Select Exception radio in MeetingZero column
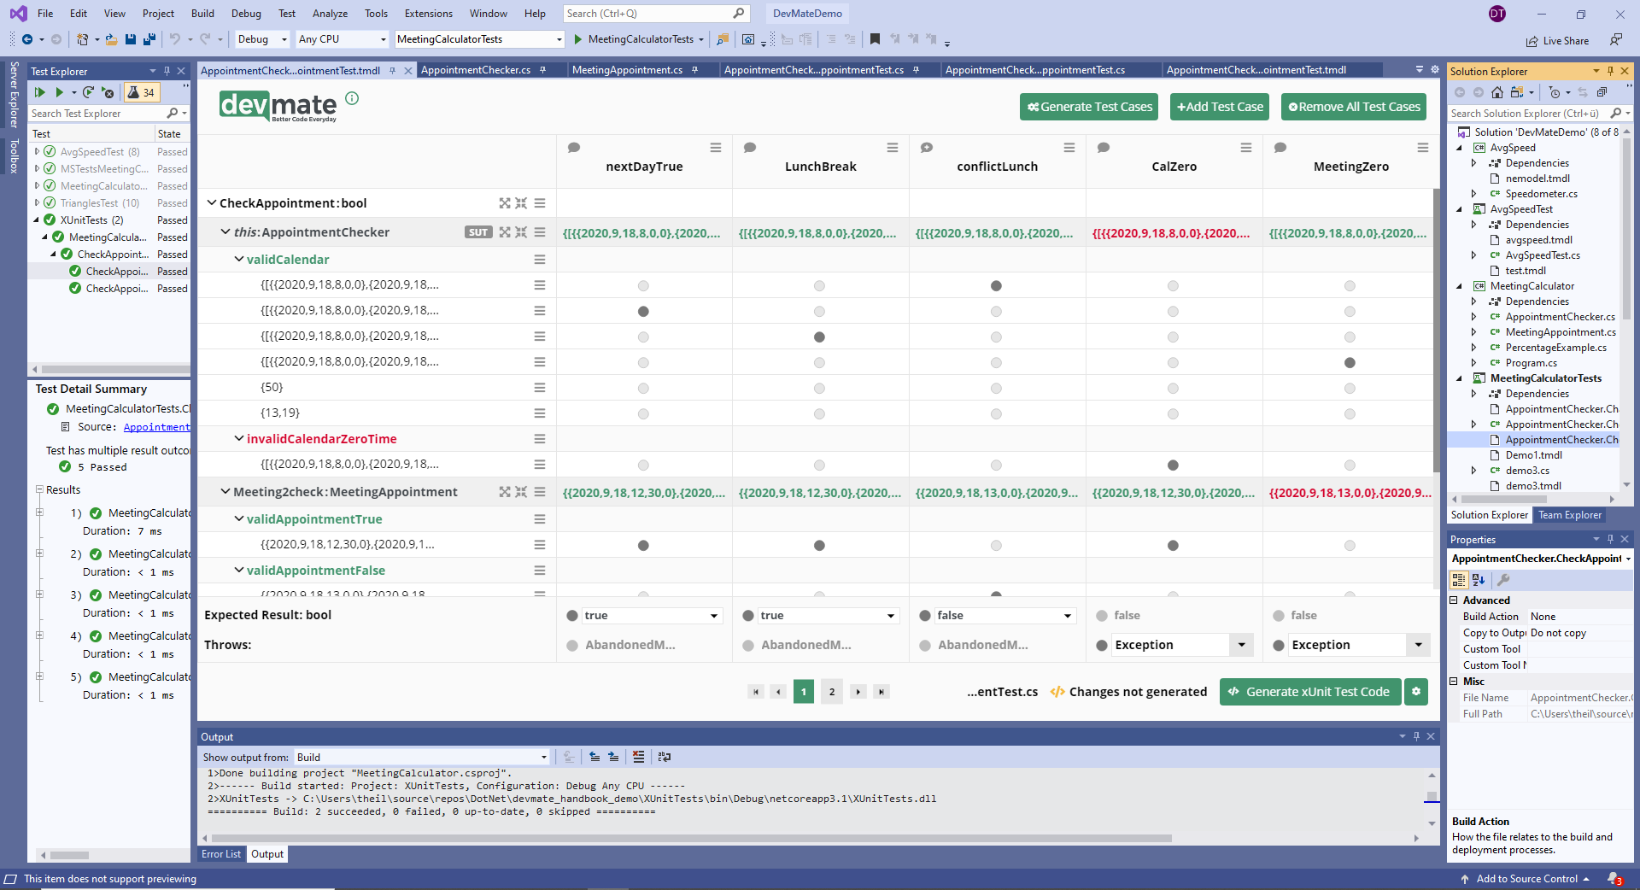Image resolution: width=1640 pixels, height=890 pixels. pos(1279,646)
